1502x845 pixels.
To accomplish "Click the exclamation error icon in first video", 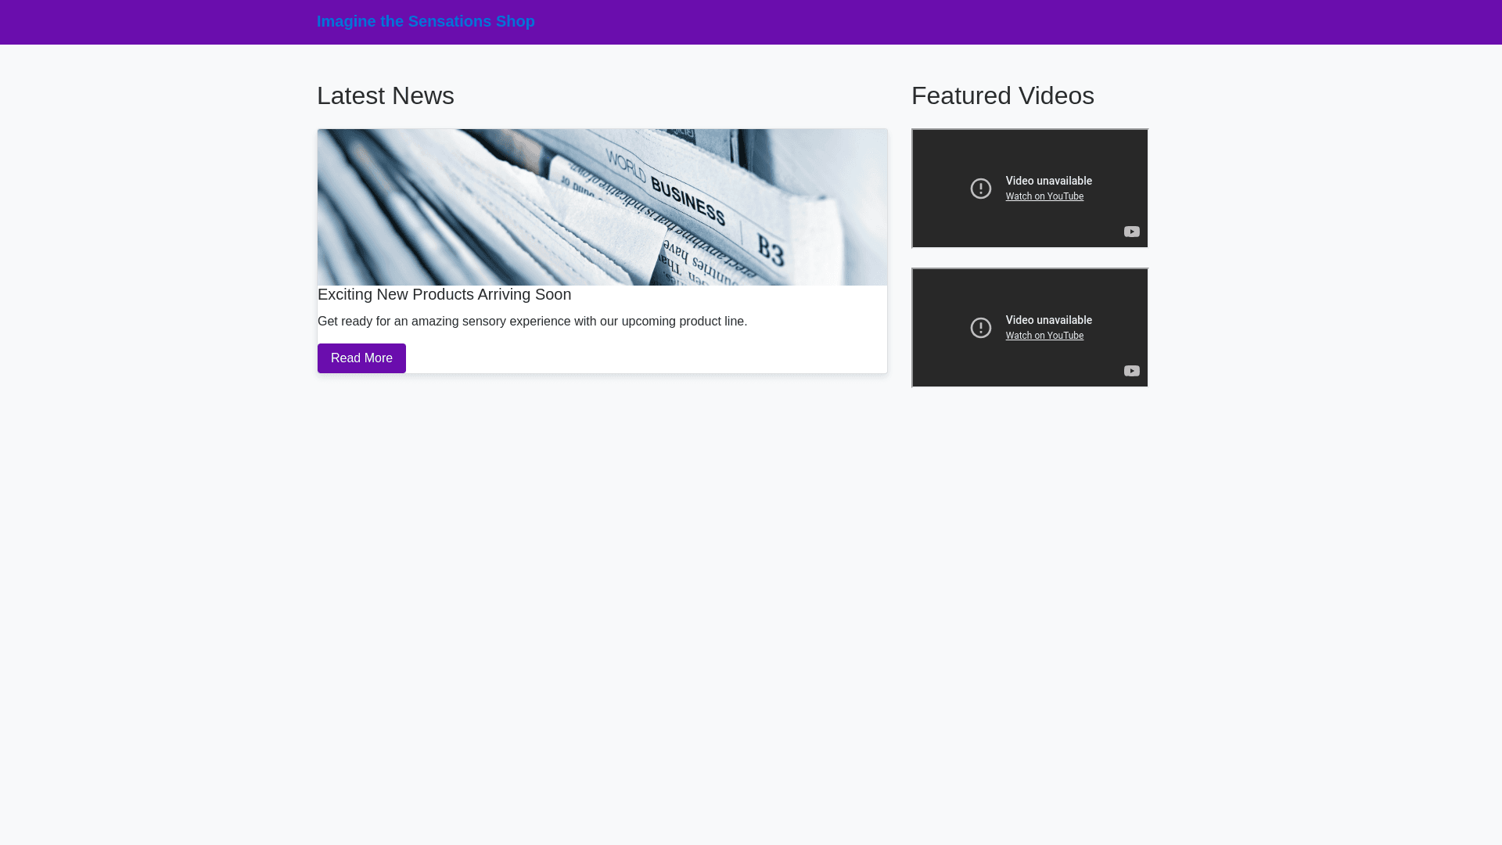I will pyautogui.click(x=980, y=189).
